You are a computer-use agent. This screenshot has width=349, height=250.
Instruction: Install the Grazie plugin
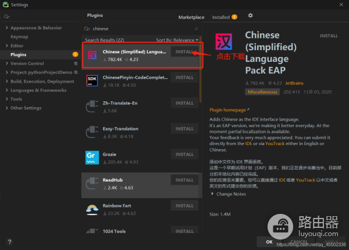pos(184,154)
